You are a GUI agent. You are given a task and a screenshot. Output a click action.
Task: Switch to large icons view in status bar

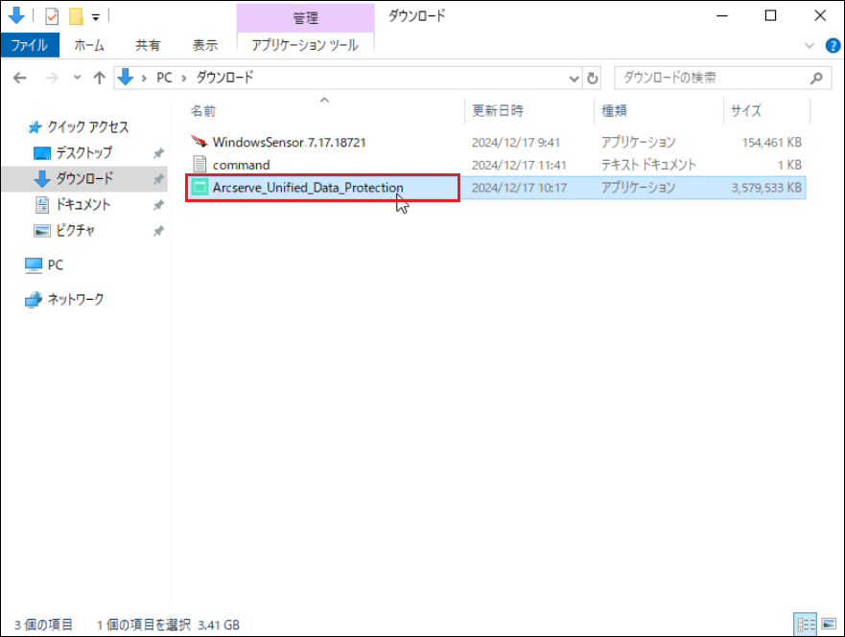pos(829,625)
